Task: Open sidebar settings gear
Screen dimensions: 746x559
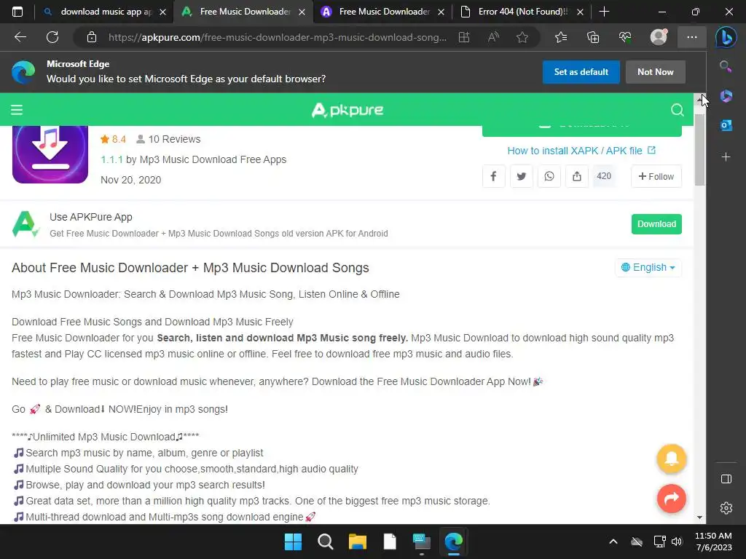Action: 726,508
